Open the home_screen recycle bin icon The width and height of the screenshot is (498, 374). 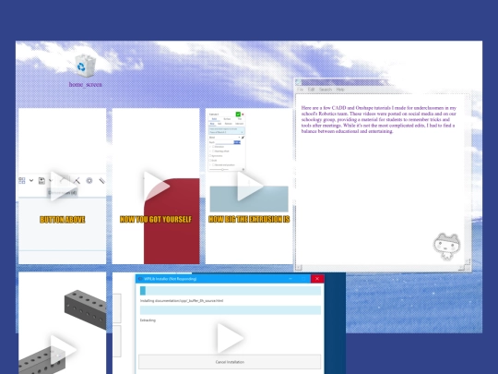(85, 66)
